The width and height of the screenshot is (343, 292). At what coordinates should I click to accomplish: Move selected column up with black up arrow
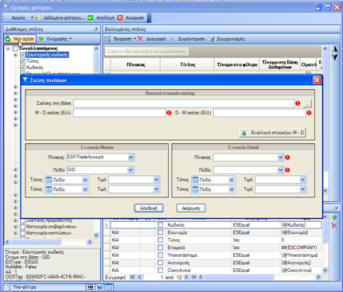(335, 49)
